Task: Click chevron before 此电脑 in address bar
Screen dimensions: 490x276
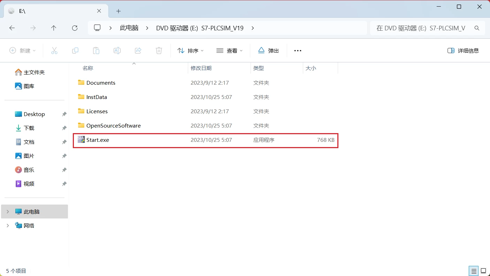Action: (111, 28)
